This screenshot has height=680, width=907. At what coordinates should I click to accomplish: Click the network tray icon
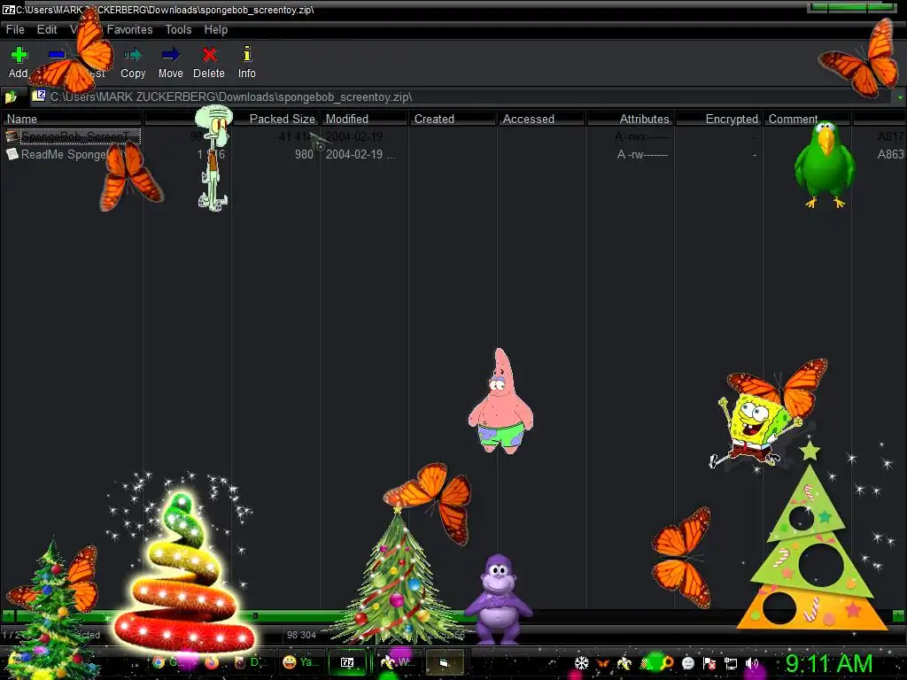731,664
